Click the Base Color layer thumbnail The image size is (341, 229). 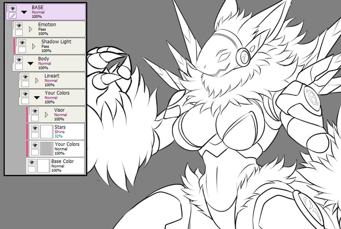44,166
